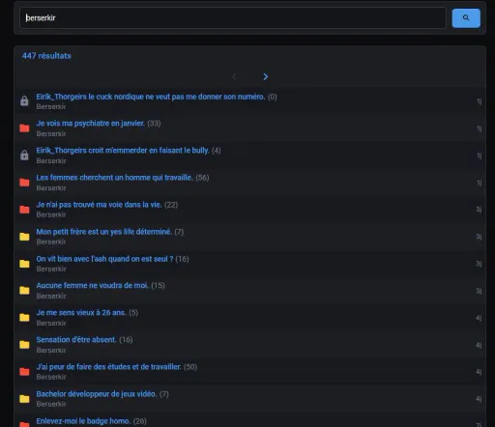Open 'J'ai peur de faire des études' topic
The height and width of the screenshot is (427, 495).
[108, 367]
